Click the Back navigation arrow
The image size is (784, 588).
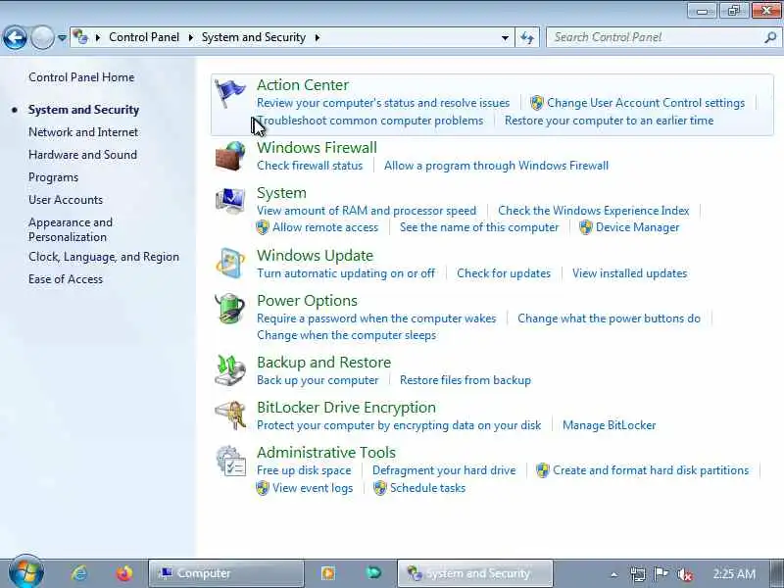[x=15, y=37]
